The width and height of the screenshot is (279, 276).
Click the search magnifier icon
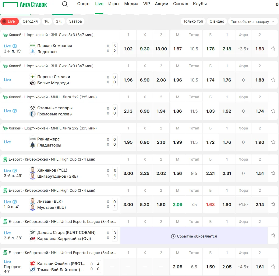point(65,4)
